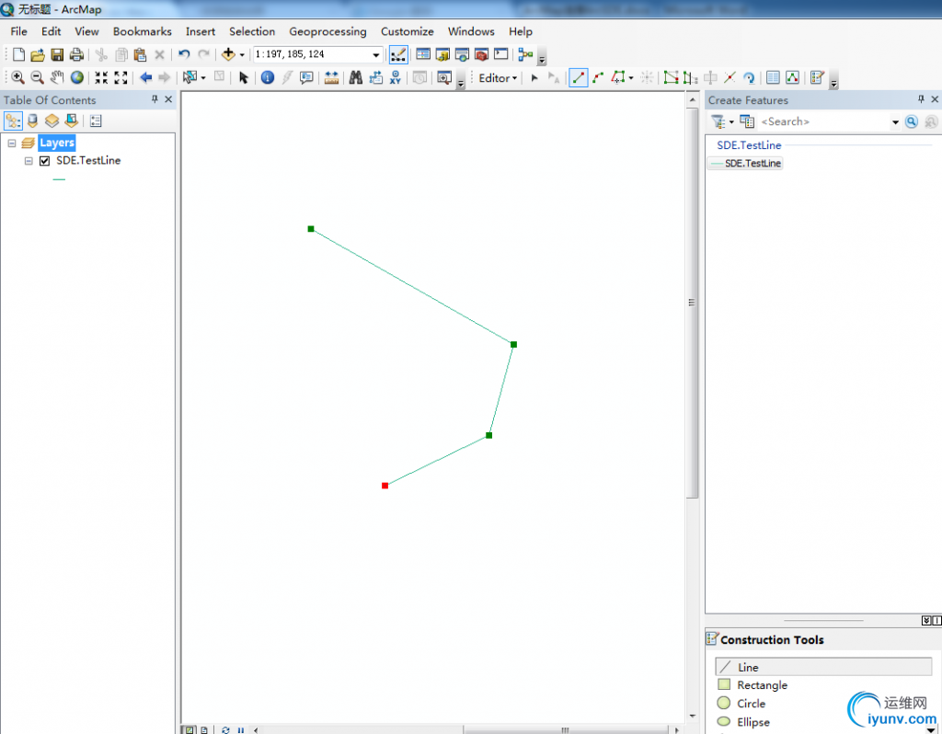Open the Customize menu

click(x=408, y=31)
